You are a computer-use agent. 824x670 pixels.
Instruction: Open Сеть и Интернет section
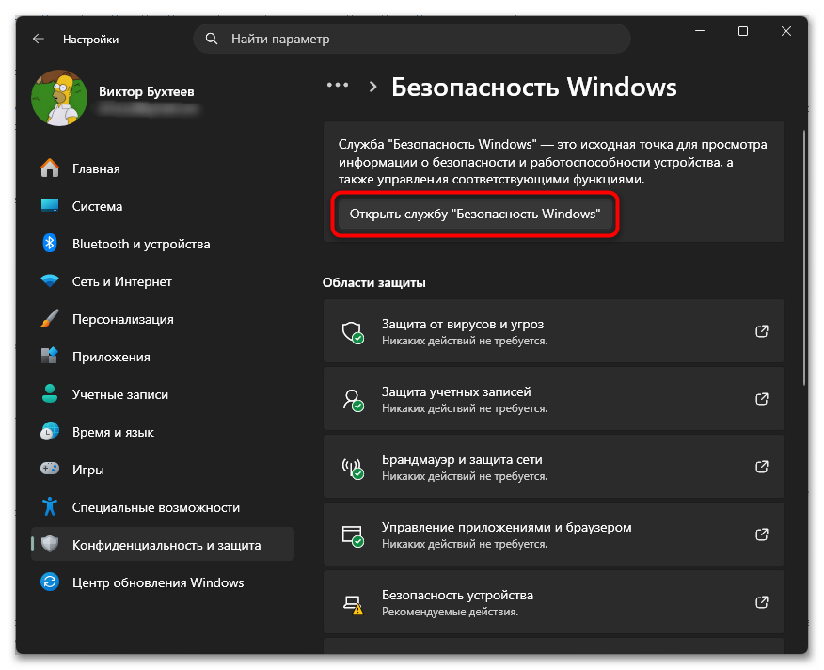pyautogui.click(x=163, y=281)
